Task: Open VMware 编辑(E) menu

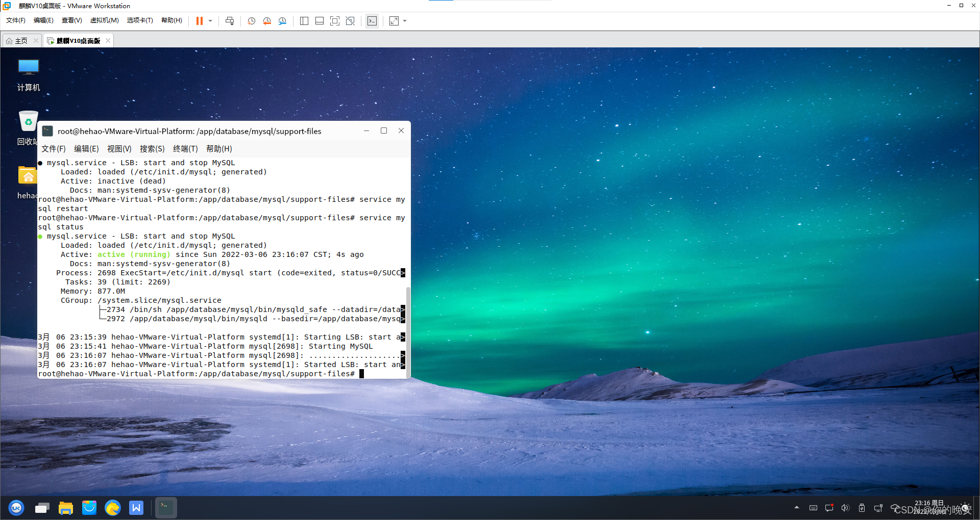Action: pos(43,20)
